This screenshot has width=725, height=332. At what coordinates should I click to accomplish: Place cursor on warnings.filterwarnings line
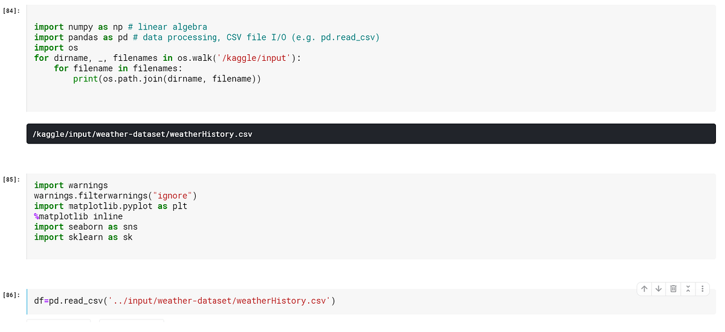click(115, 196)
